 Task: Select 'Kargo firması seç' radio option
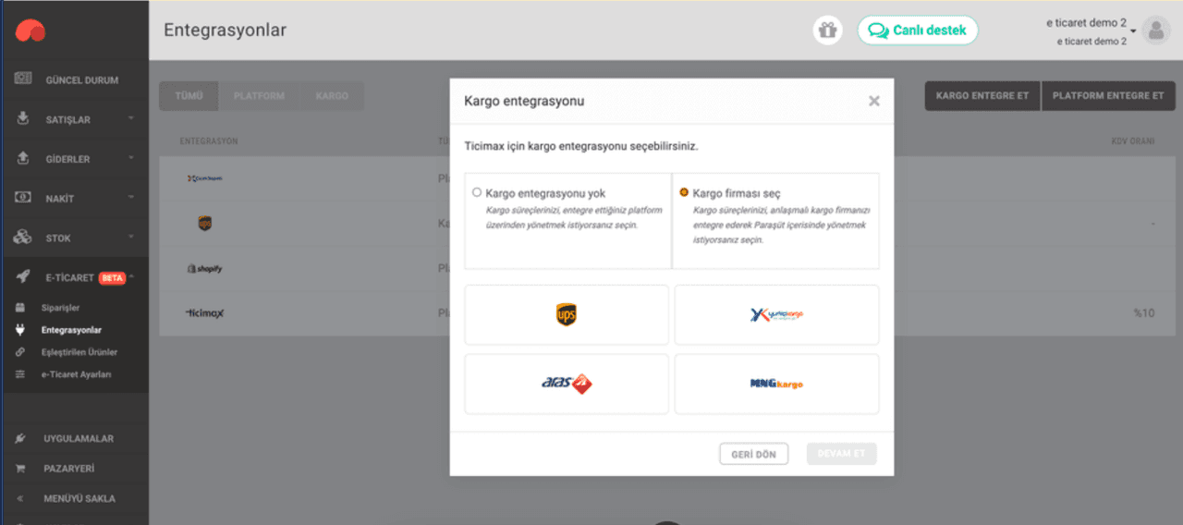click(684, 192)
